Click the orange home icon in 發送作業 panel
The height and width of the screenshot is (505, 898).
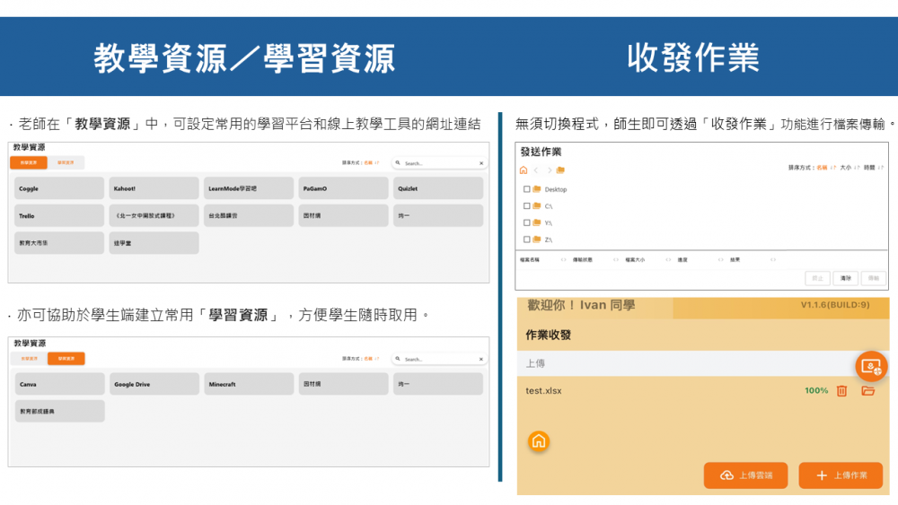pyautogui.click(x=524, y=170)
